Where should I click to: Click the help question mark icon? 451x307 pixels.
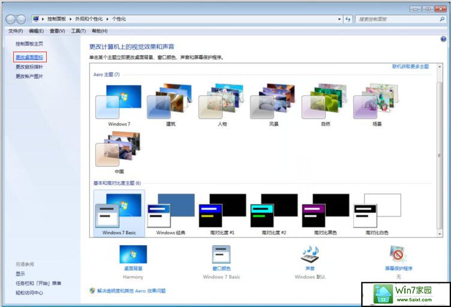point(443,40)
